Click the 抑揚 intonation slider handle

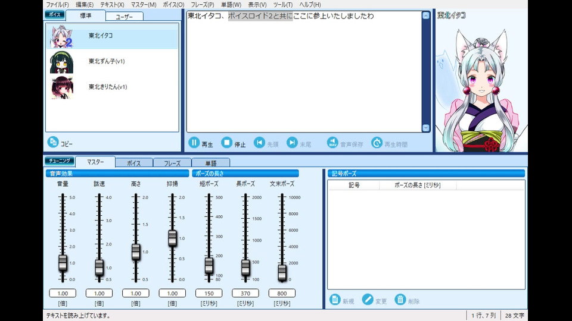[173, 238]
